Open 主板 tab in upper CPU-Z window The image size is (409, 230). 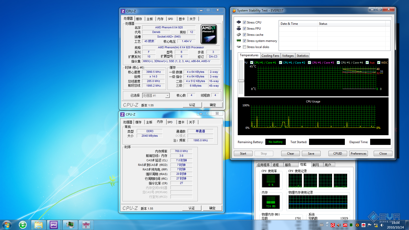pos(150,19)
